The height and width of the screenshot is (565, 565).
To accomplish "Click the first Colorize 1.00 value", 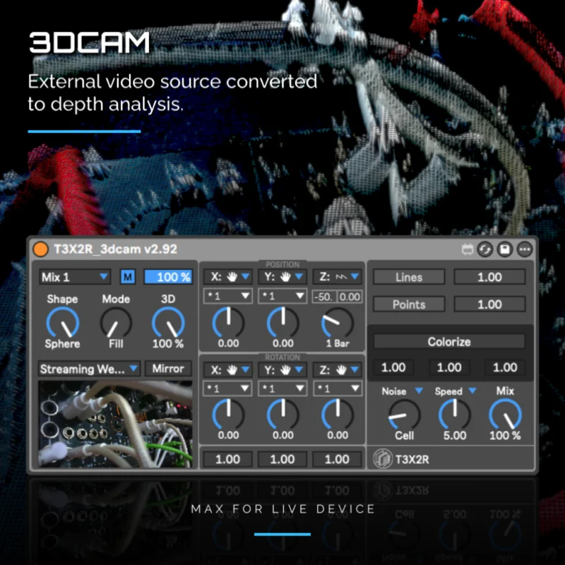I will coord(393,367).
